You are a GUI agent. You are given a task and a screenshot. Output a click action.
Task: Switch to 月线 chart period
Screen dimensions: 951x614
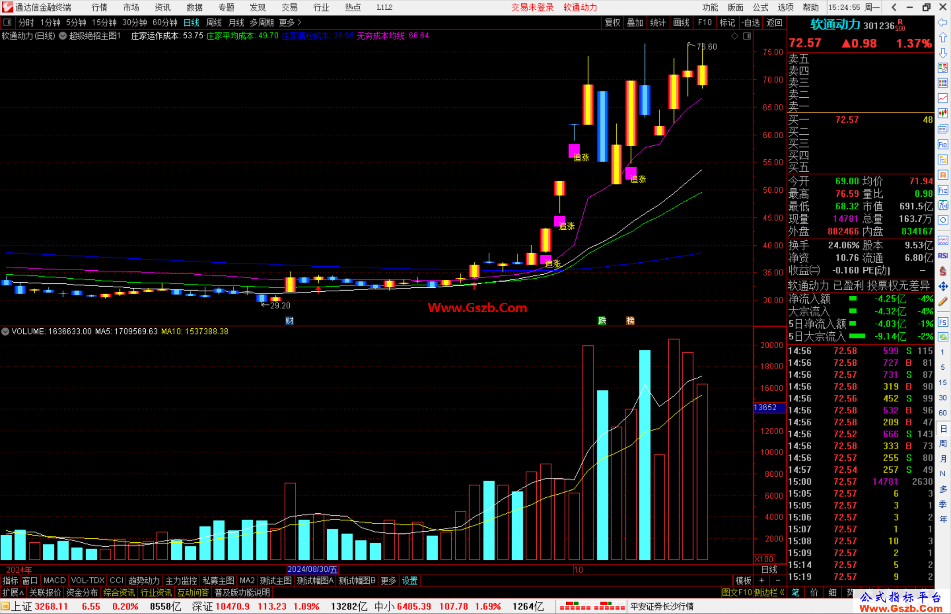[236, 22]
